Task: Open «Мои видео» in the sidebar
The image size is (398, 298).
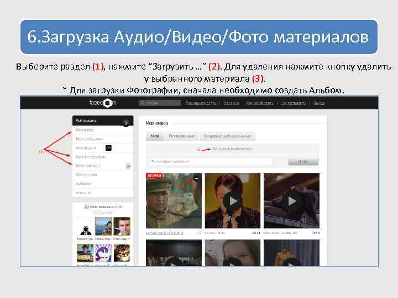Action: (85, 130)
